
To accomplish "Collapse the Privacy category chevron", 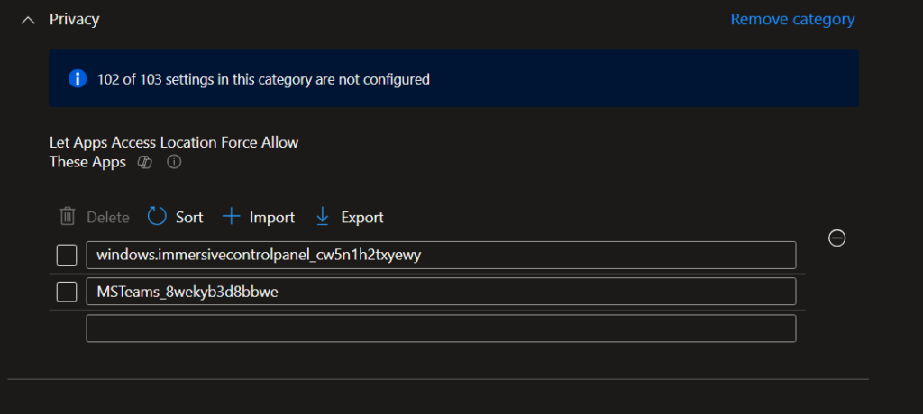I will pyautogui.click(x=28, y=20).
